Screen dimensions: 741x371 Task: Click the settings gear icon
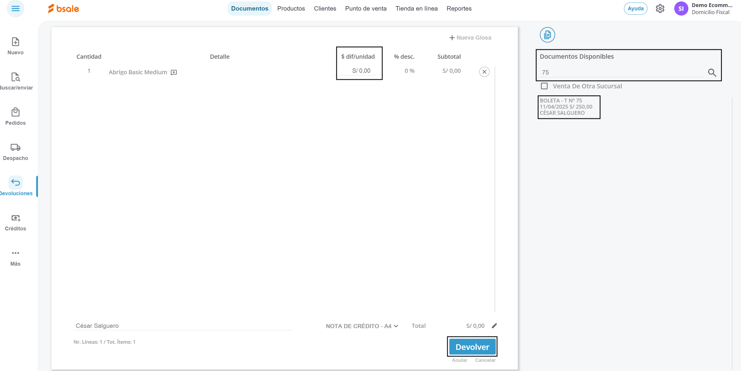coord(660,9)
